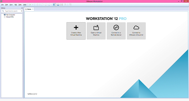Close the Library panel

click(x=22, y=8)
